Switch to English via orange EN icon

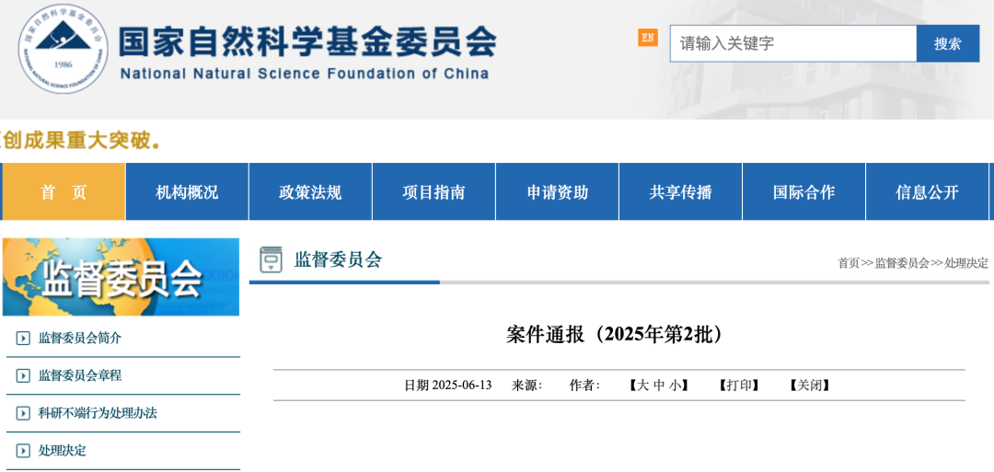pyautogui.click(x=647, y=38)
